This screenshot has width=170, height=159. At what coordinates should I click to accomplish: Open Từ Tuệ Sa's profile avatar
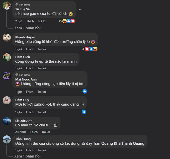(7, 6)
